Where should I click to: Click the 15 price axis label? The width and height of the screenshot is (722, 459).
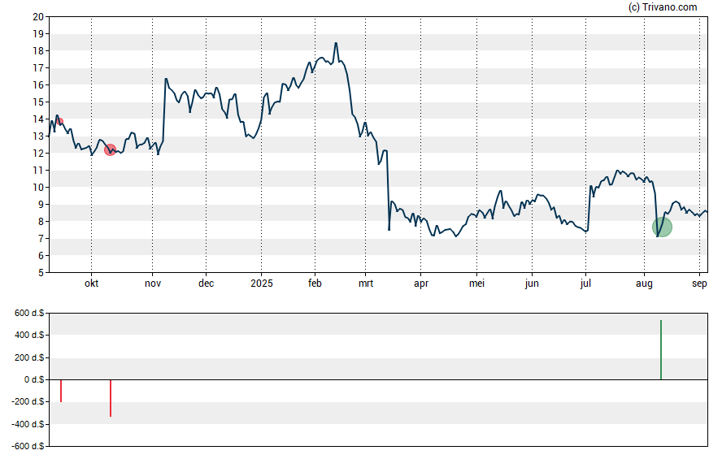(38, 102)
